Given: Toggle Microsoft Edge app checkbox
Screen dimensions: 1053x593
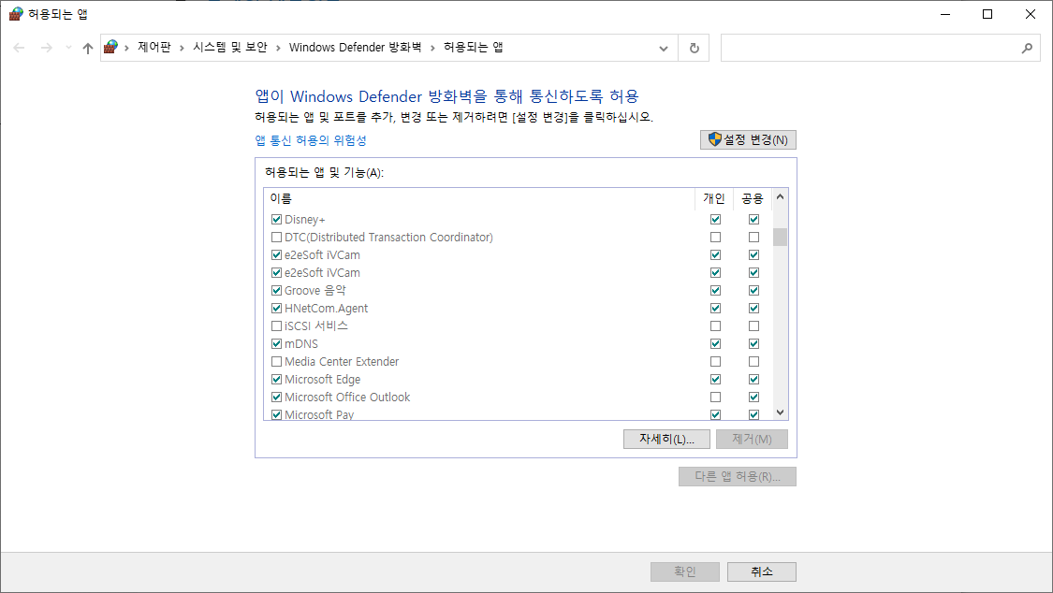Looking at the screenshot, I should [x=277, y=379].
